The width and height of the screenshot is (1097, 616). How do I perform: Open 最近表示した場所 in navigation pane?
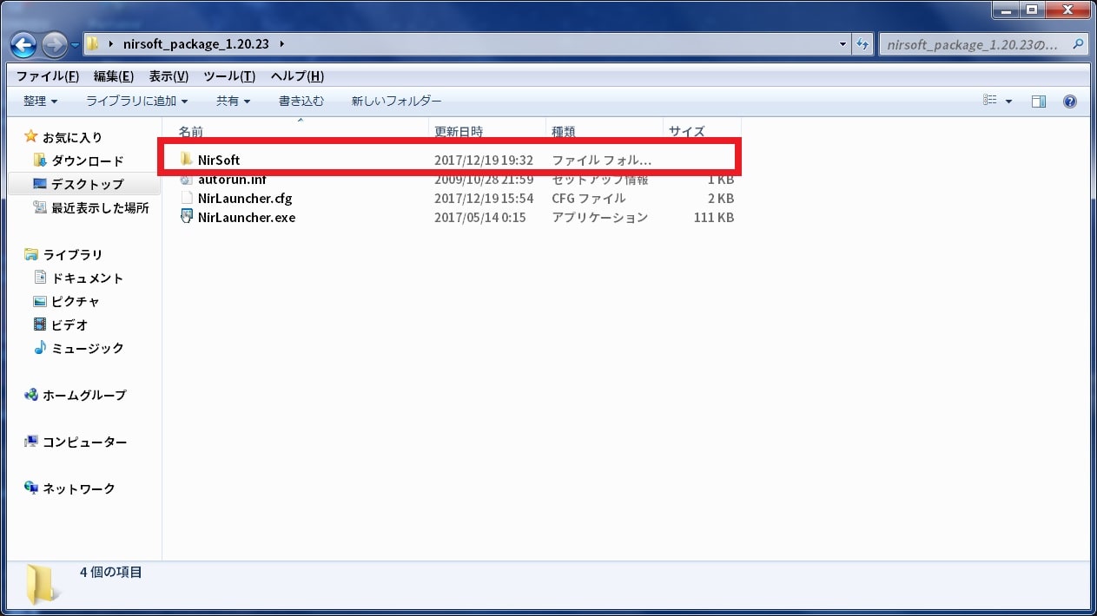tap(100, 207)
